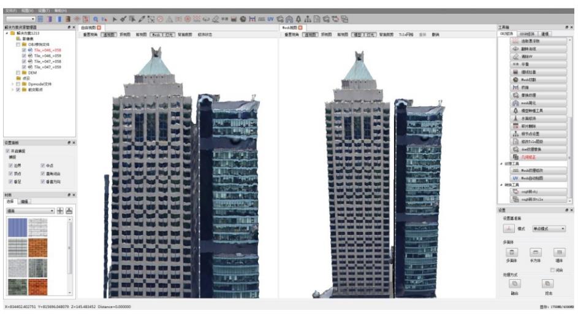Viewport: 578px width, 316px height.
Task: Click the dark sphere icon in toolbar
Action: tap(243, 19)
